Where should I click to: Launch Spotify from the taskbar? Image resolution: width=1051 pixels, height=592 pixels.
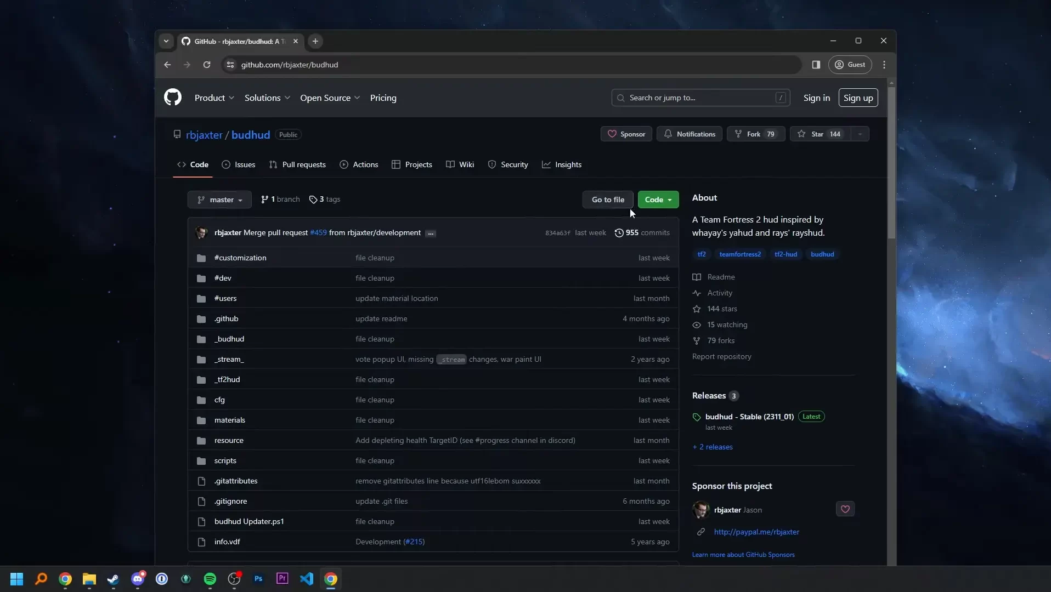point(210,579)
